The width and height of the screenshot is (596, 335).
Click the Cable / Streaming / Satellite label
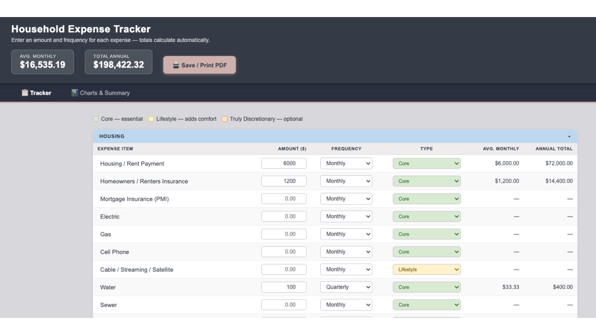coord(137,270)
